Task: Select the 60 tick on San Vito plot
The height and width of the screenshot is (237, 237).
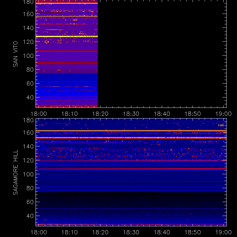Action: pyautogui.click(x=30, y=84)
